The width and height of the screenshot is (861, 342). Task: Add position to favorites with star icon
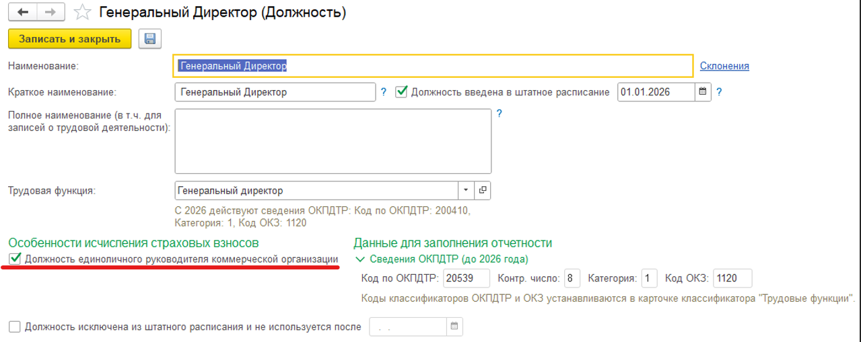point(82,12)
